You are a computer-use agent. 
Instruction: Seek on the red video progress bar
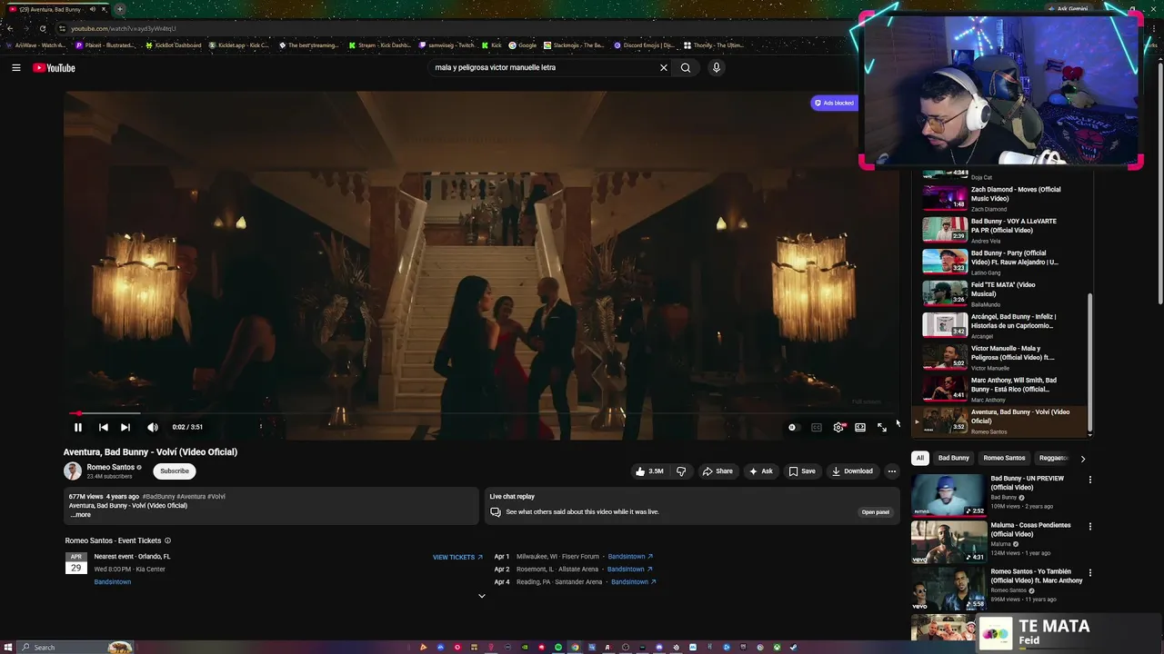(480, 413)
